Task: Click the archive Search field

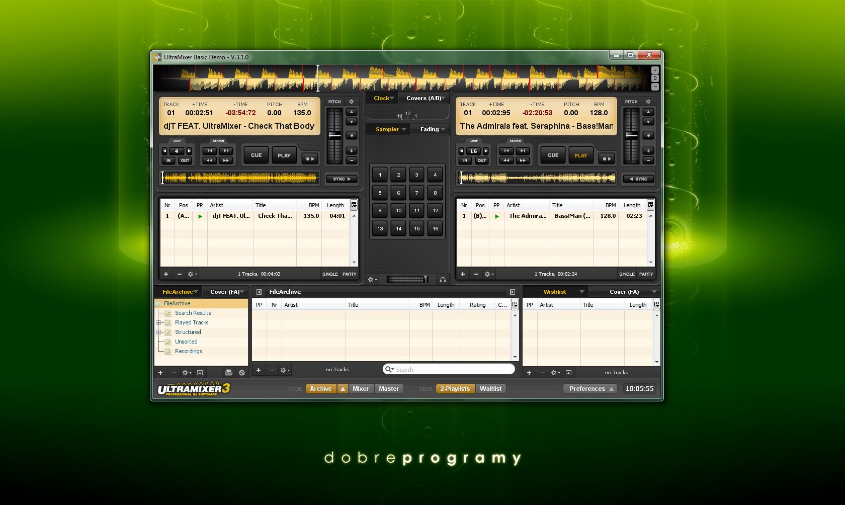Action: (x=449, y=369)
